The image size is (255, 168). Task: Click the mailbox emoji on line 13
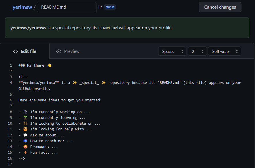click(x=25, y=141)
